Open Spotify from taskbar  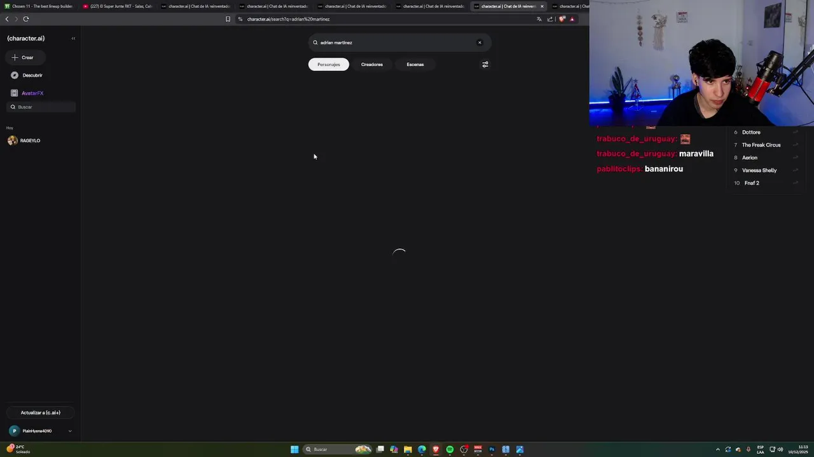click(450, 449)
